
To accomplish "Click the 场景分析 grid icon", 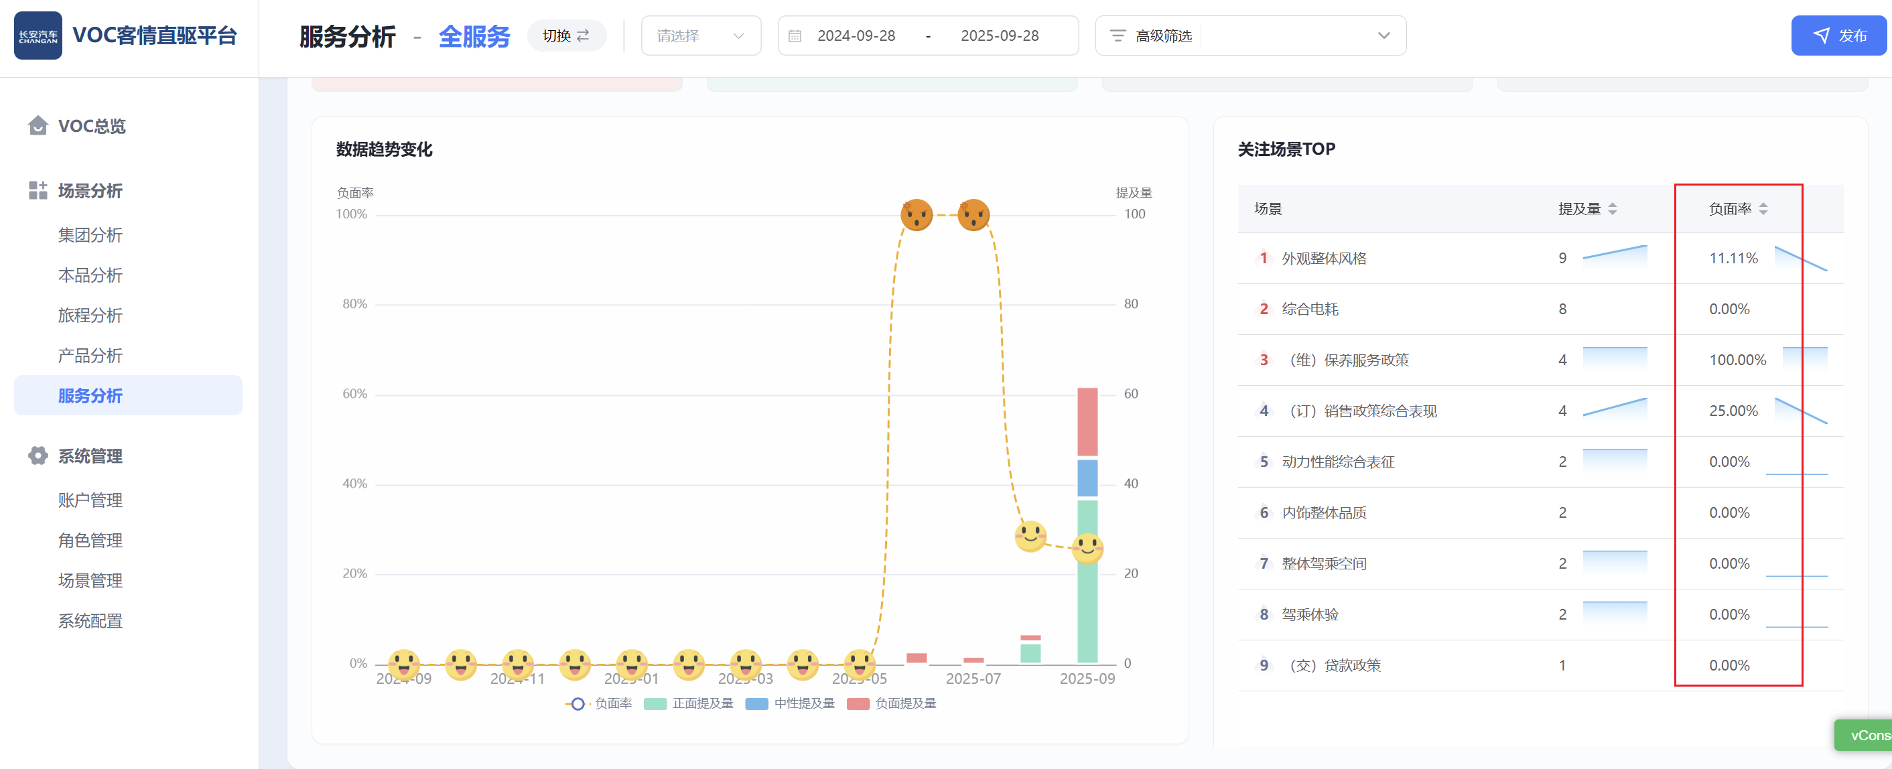I will tap(38, 190).
